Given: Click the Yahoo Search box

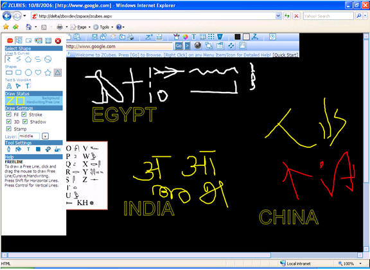Looking at the screenshot, I should point(328,16).
